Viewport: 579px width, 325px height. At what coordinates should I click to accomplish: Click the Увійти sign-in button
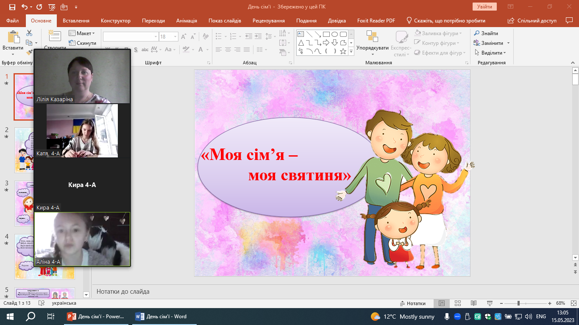(484, 7)
